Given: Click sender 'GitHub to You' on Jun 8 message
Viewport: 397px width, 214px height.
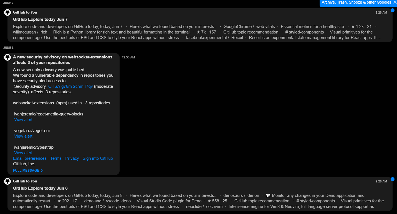Looking at the screenshot, I should [x=25, y=181].
